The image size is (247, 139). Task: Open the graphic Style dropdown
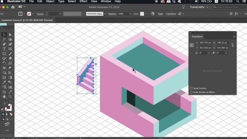pos(146,14)
